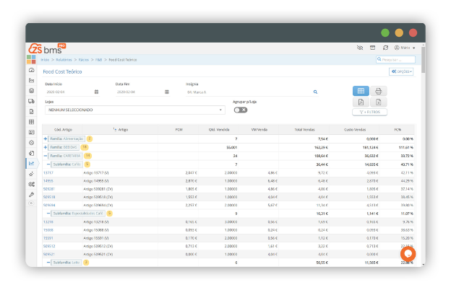This screenshot has height=290, width=451.
Task: Export the report as PDF
Action: (360, 102)
